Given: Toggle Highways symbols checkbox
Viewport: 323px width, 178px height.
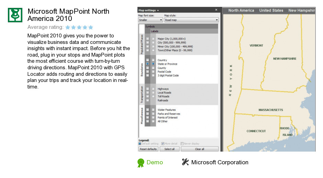Looking at the screenshot, I should (x=147, y=89).
